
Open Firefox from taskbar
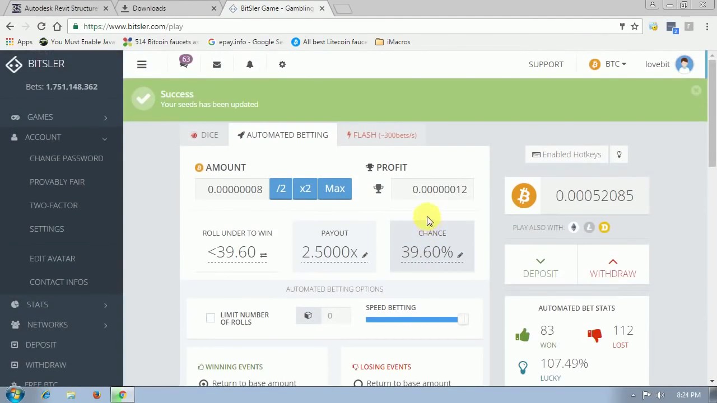pos(96,395)
